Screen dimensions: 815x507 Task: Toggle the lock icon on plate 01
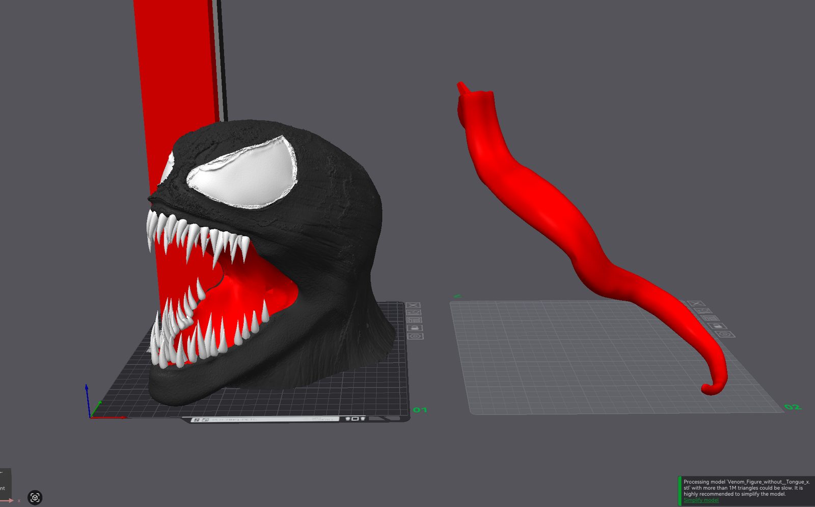click(415, 328)
